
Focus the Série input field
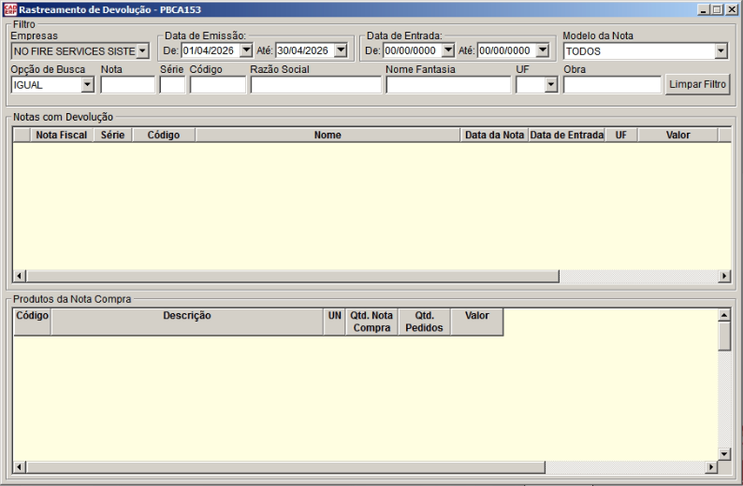click(x=172, y=85)
